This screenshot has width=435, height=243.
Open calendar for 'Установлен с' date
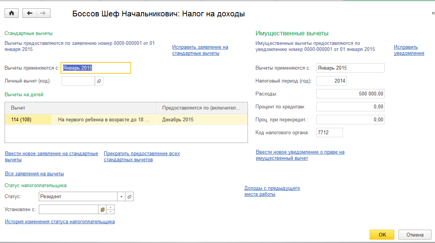(x=102, y=210)
